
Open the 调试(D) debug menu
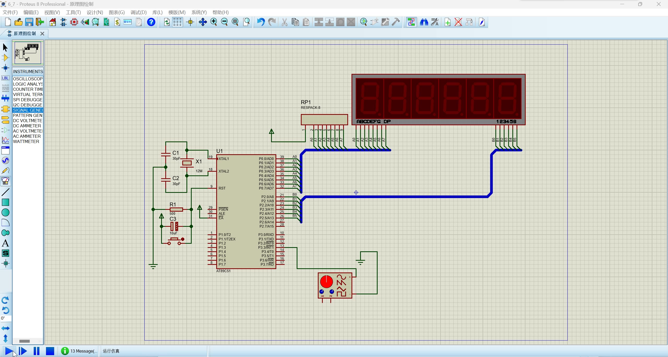(138, 12)
